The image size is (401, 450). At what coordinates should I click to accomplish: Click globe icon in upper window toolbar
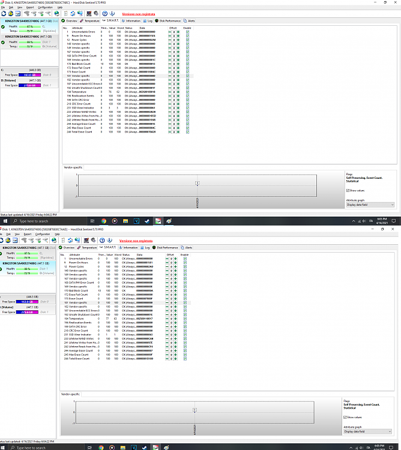click(x=57, y=13)
